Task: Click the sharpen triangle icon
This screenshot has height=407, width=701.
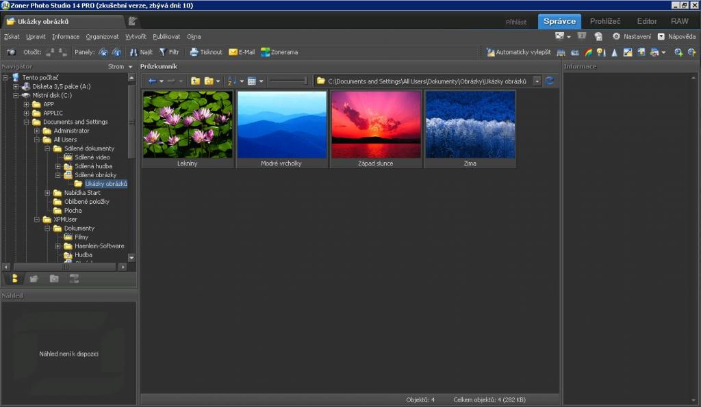Action: [x=614, y=53]
